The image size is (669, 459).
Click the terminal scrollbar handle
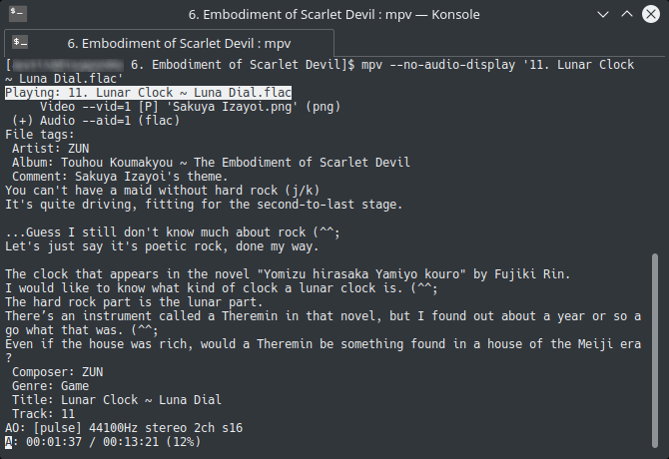[x=655, y=351]
